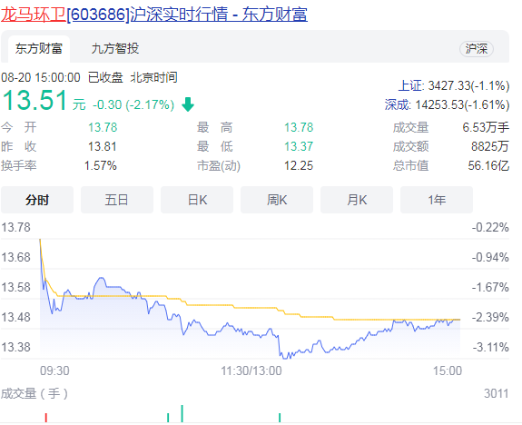This screenshot has width=522, height=425.
Task: Click the 今开 value 13.78
Action: coord(103,127)
